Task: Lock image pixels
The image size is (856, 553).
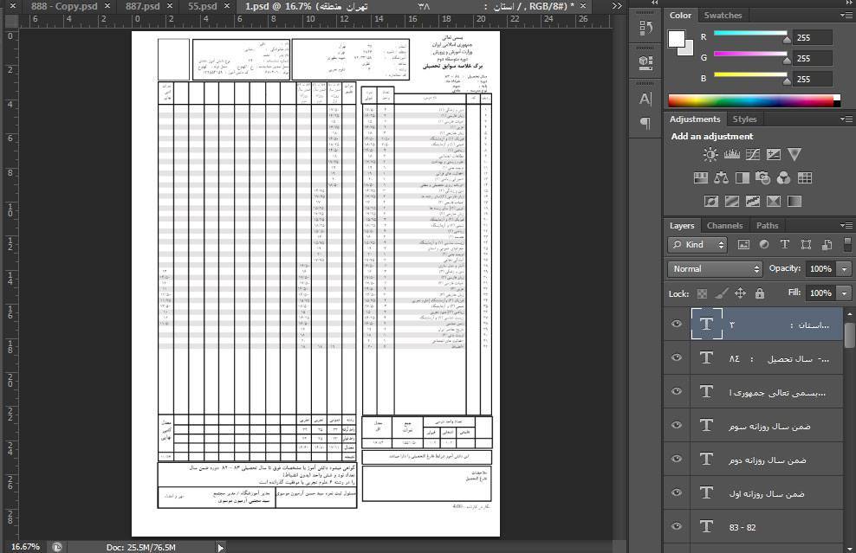Action: click(x=721, y=294)
